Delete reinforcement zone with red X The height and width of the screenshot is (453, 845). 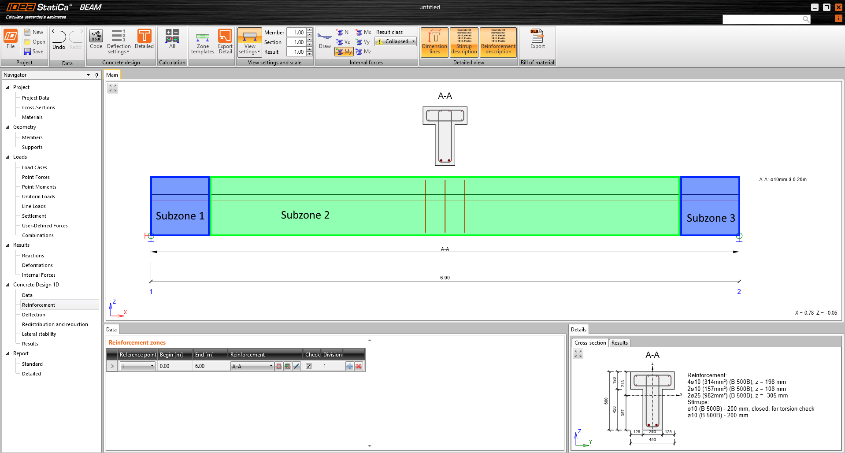point(359,366)
